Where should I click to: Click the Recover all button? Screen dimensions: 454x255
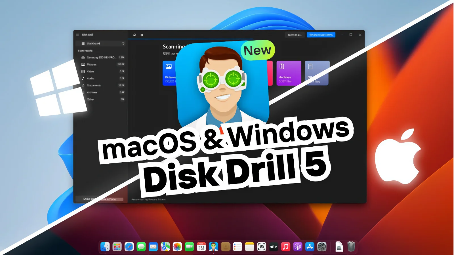[295, 35]
